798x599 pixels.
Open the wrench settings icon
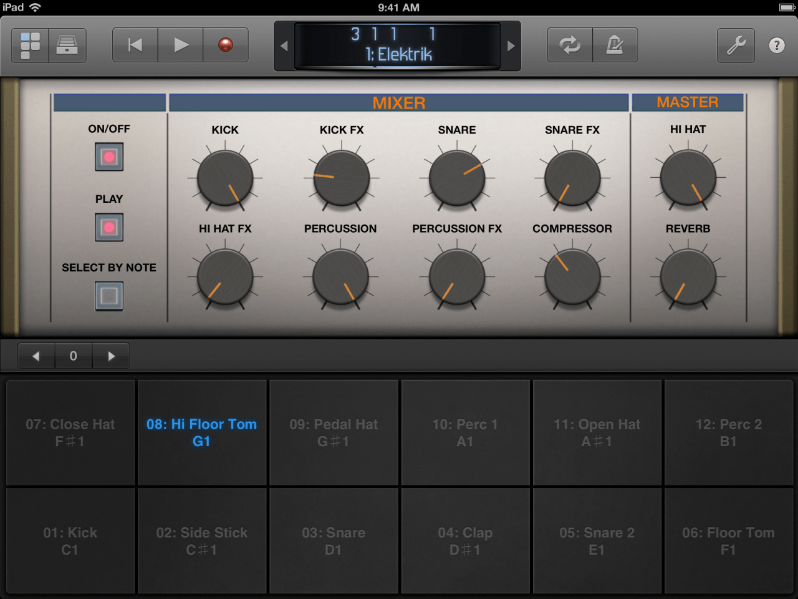point(736,45)
